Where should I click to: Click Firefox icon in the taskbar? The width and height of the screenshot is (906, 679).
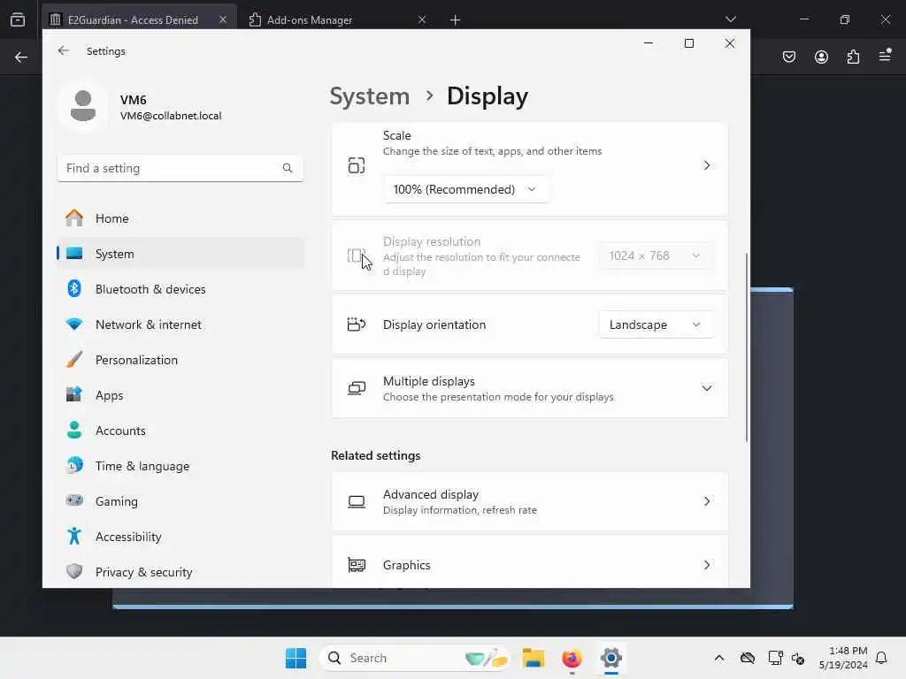[572, 658]
